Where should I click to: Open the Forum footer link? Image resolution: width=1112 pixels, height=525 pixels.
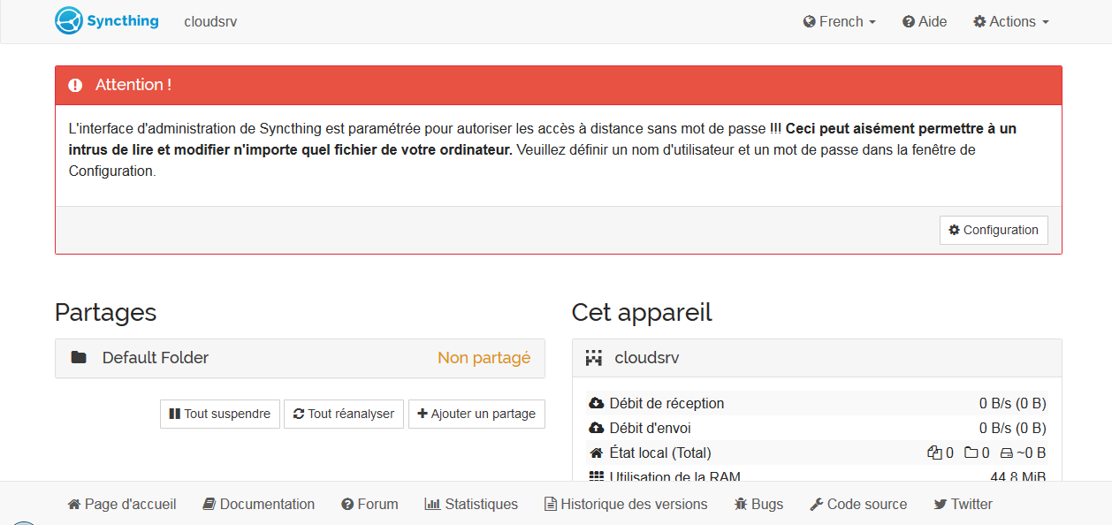click(369, 505)
